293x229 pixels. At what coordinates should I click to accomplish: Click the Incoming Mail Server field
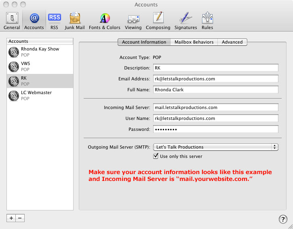(215, 107)
